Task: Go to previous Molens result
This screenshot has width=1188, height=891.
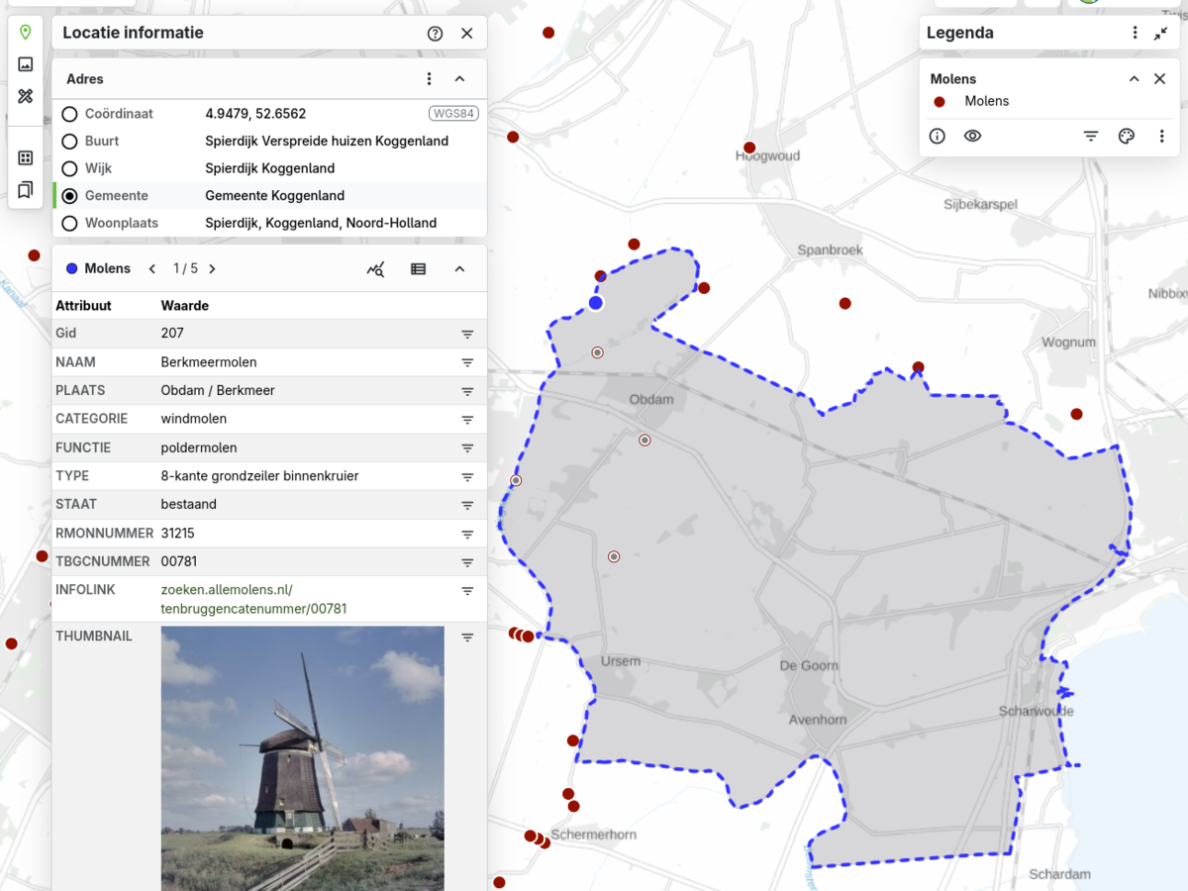Action: 152,269
